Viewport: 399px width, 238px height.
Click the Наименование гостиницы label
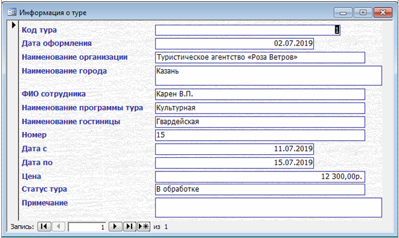tap(71, 121)
